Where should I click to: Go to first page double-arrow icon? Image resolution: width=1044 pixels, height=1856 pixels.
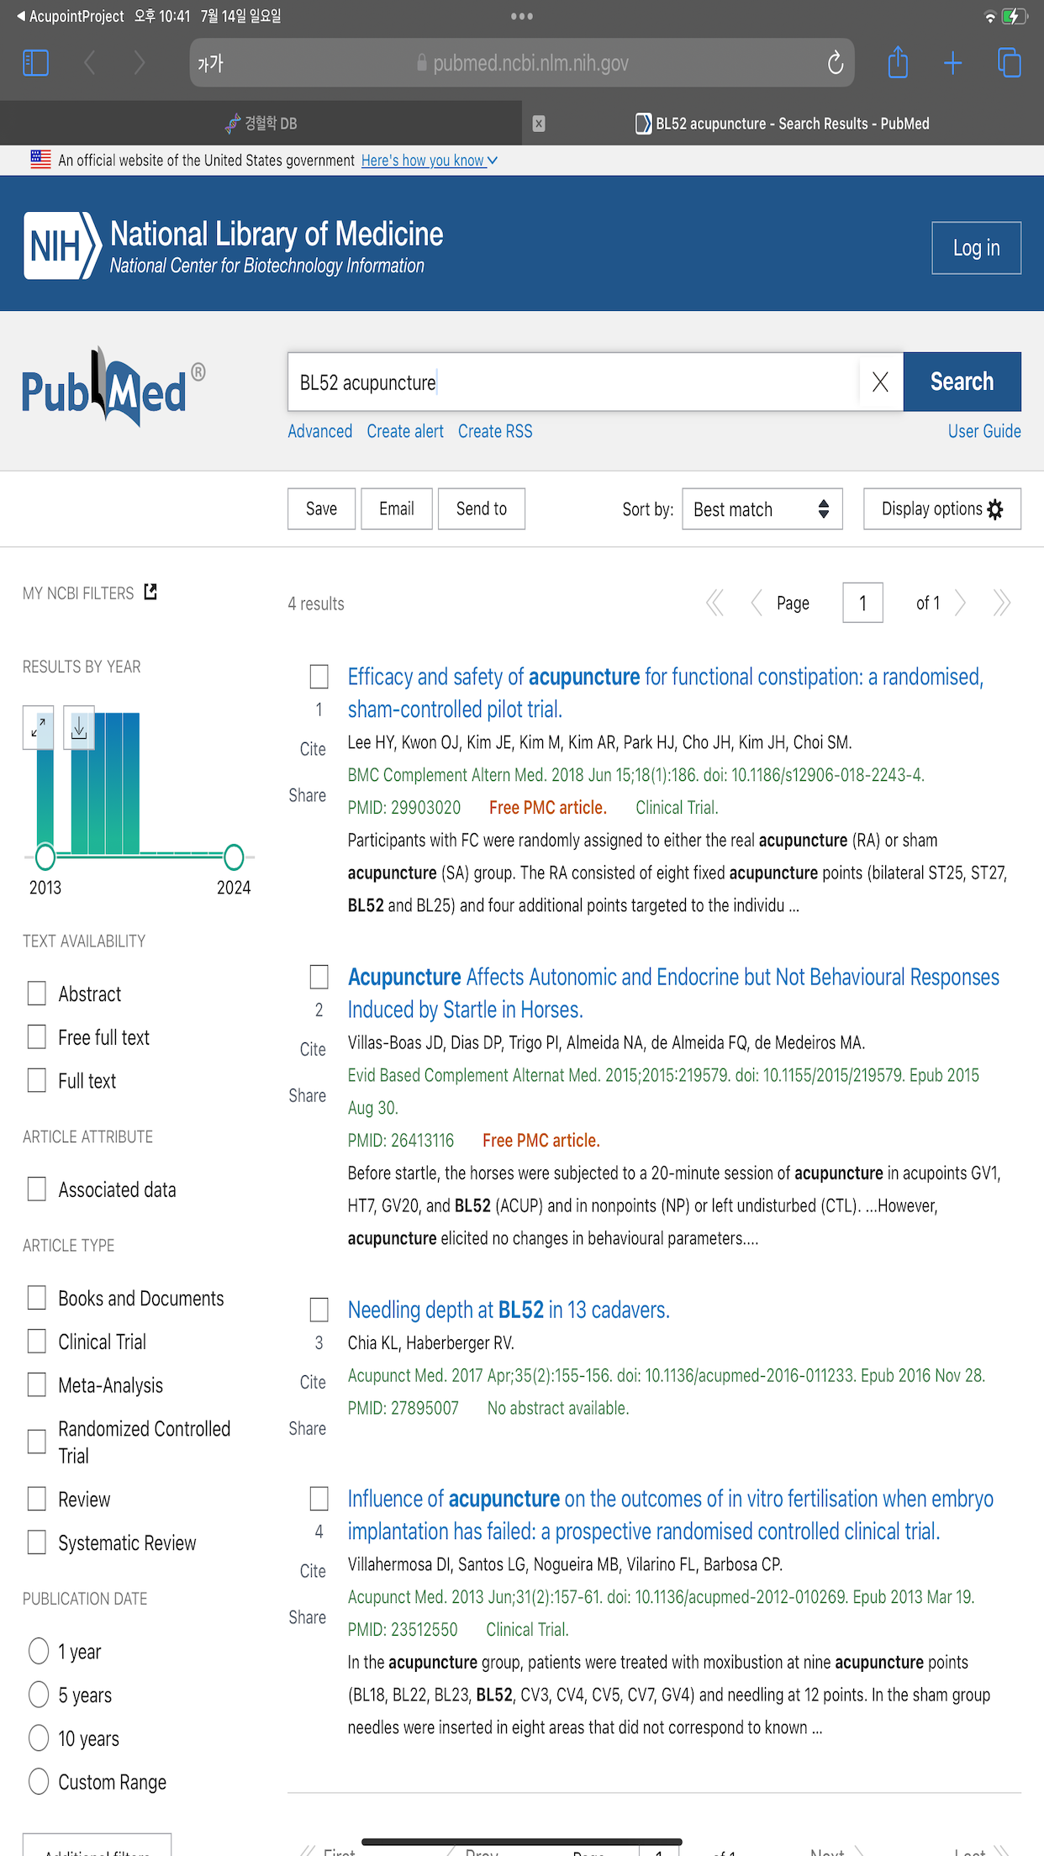coord(714,603)
